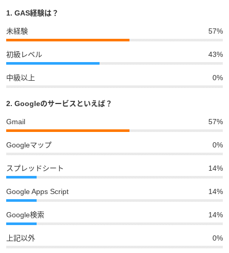This screenshot has height=253, width=229.
Task: Select the Googleマップ answer label
Action: pyautogui.click(x=29, y=145)
